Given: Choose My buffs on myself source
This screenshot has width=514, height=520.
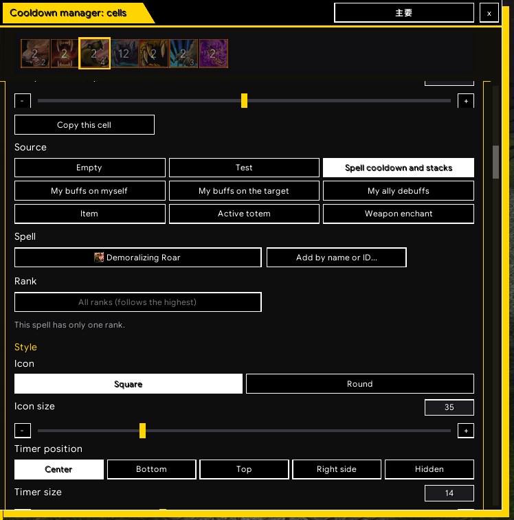Looking at the screenshot, I should [x=89, y=191].
